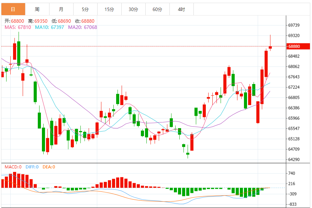The width and height of the screenshot is (312, 208).
Task: Click the 69739 price axis label
Action: [294, 25]
